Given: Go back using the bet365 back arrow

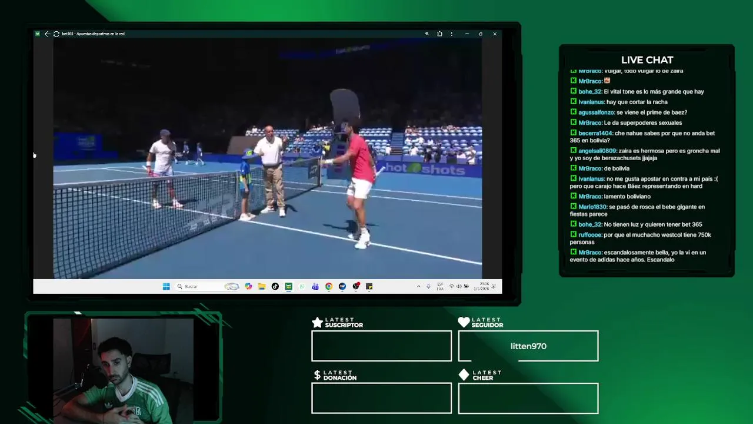Looking at the screenshot, I should [47, 34].
